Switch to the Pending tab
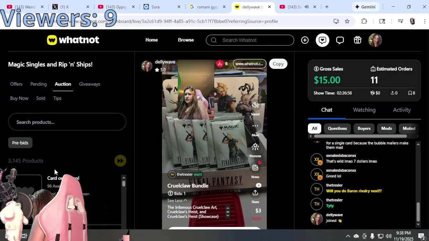The image size is (429, 241). pyautogui.click(x=39, y=84)
